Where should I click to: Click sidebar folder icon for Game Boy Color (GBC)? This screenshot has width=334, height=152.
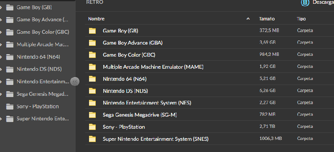pos(10,32)
